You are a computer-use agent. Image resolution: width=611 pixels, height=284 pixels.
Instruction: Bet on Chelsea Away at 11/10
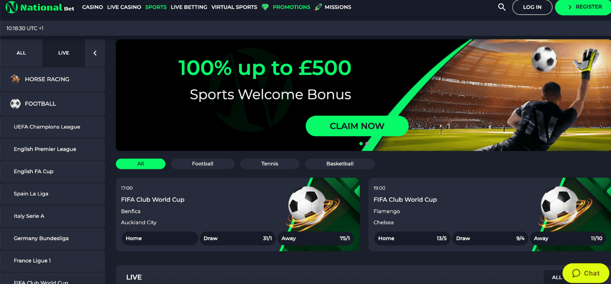568,239
